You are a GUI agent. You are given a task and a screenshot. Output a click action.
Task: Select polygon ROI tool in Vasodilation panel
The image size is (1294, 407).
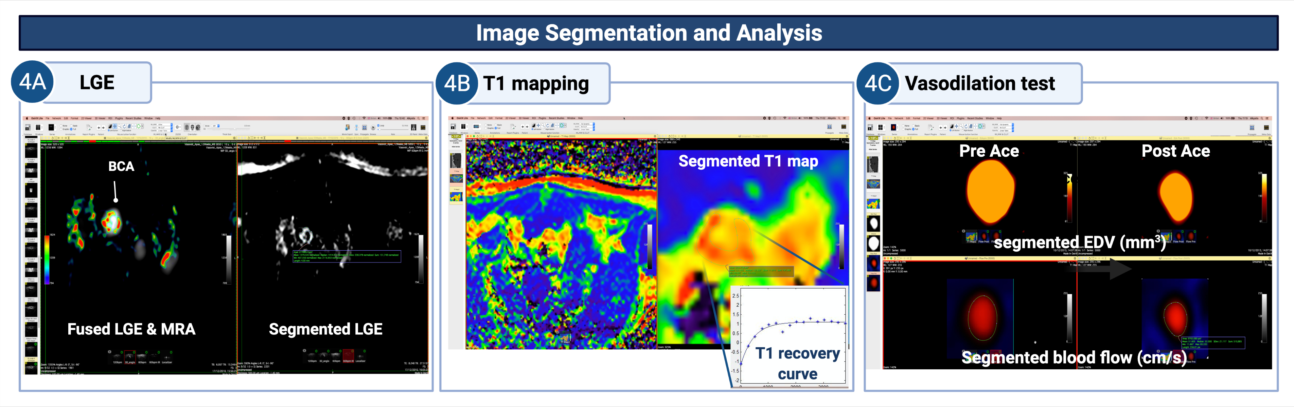(980, 126)
